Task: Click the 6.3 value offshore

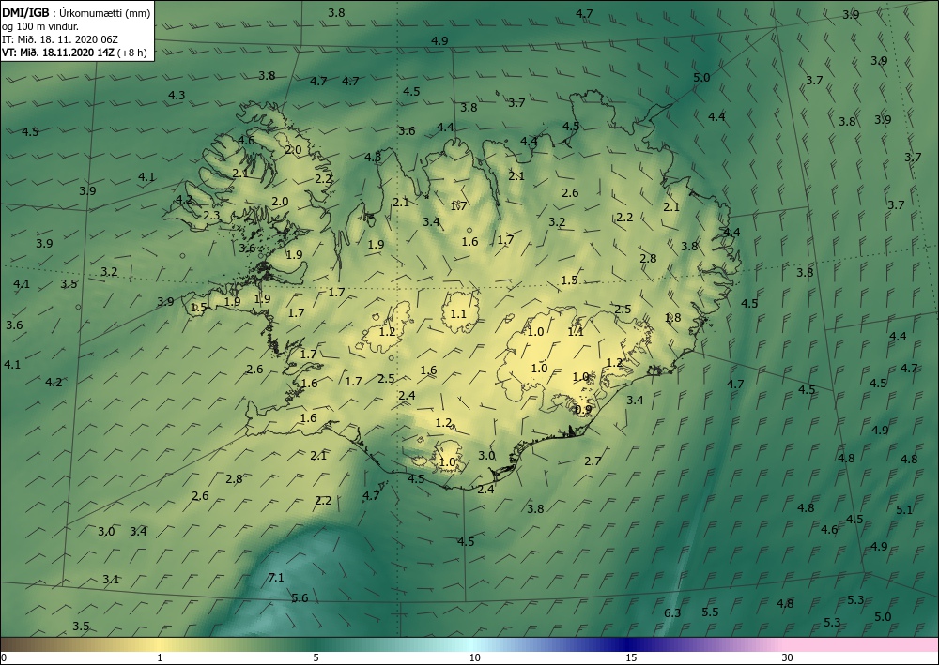Action: tap(672, 613)
